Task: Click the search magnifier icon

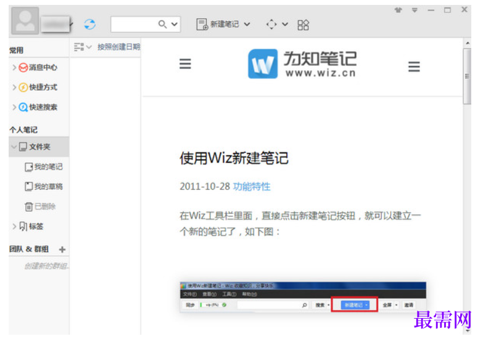Action: coord(162,24)
